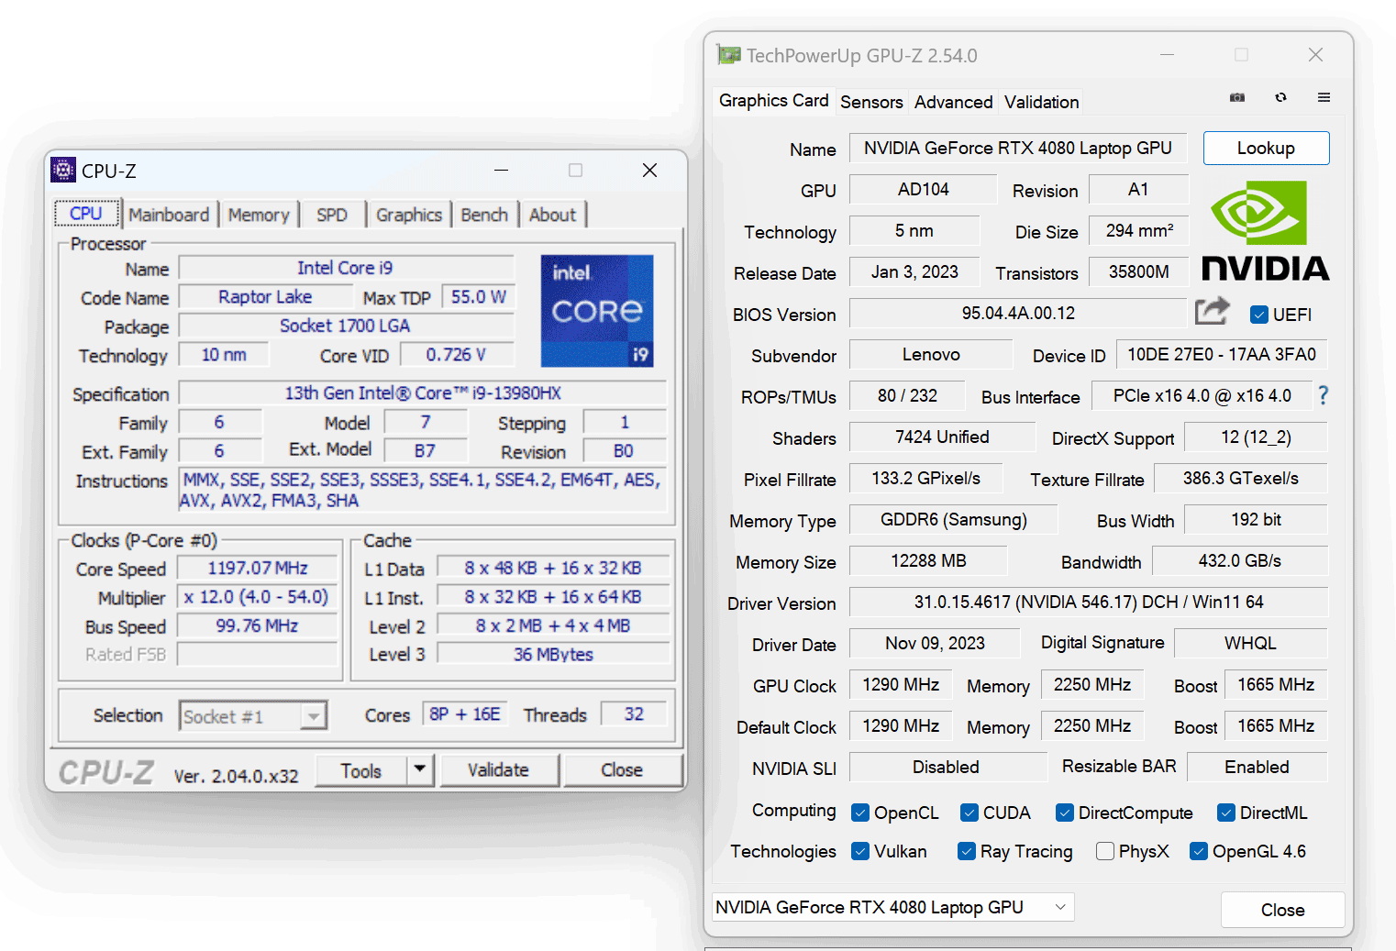The width and height of the screenshot is (1396, 951).
Task: Toggle the PhysX checkbox
Action: coord(1105,851)
